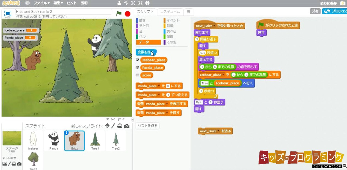Select the scissors delete tool in top toolbar

coord(126,3)
